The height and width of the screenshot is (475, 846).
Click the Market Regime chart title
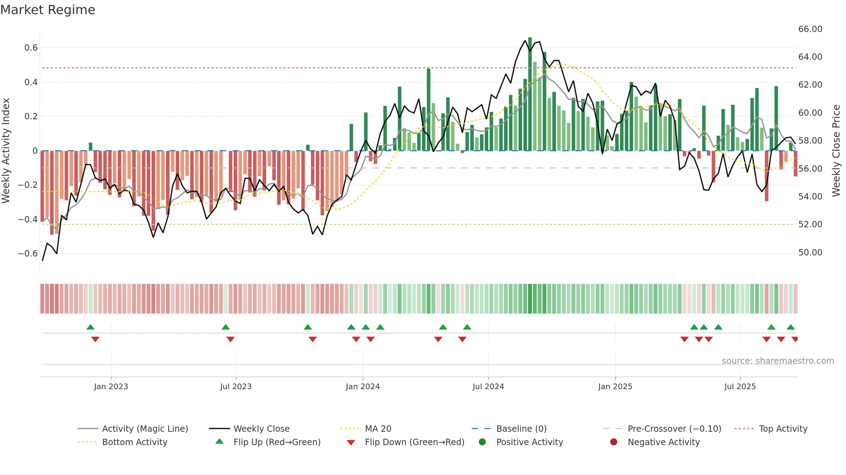coord(48,10)
